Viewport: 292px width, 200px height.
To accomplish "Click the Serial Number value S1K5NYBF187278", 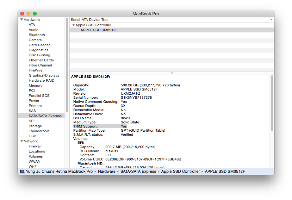I will tap(136, 97).
